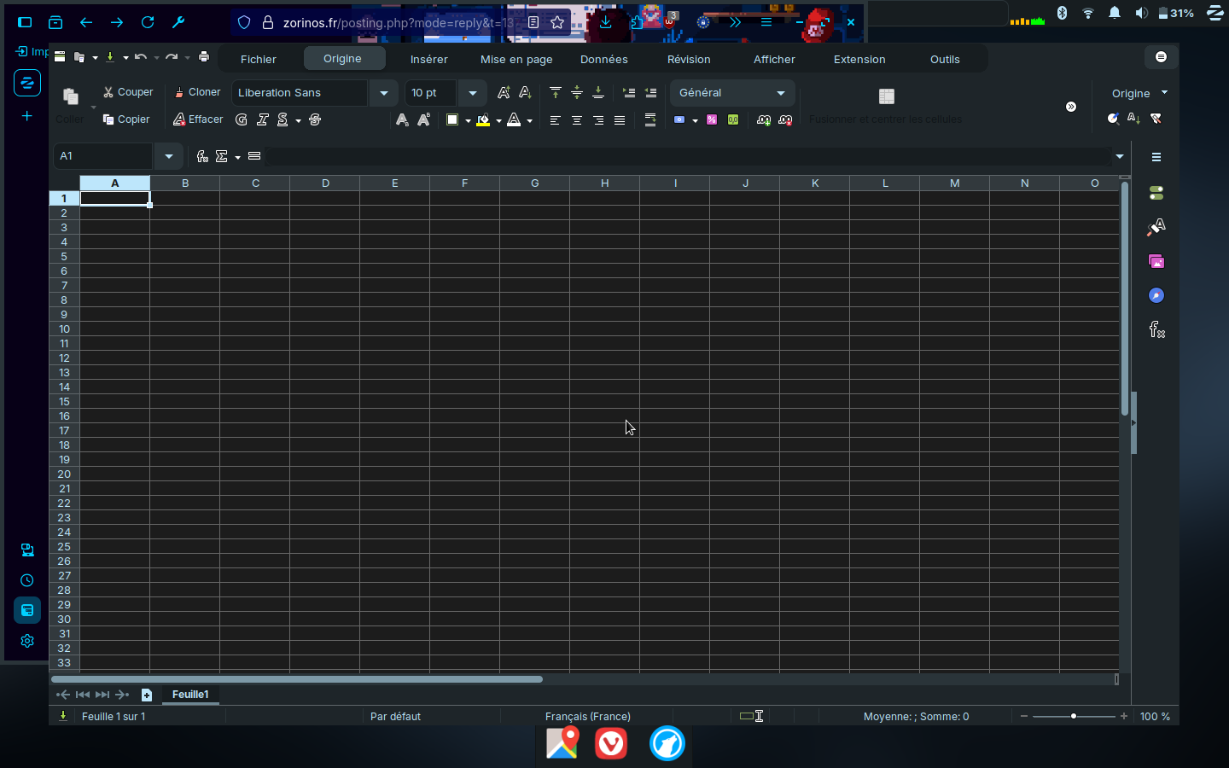Click the Name Box showing A1
This screenshot has height=768, width=1229.
pos(102,156)
